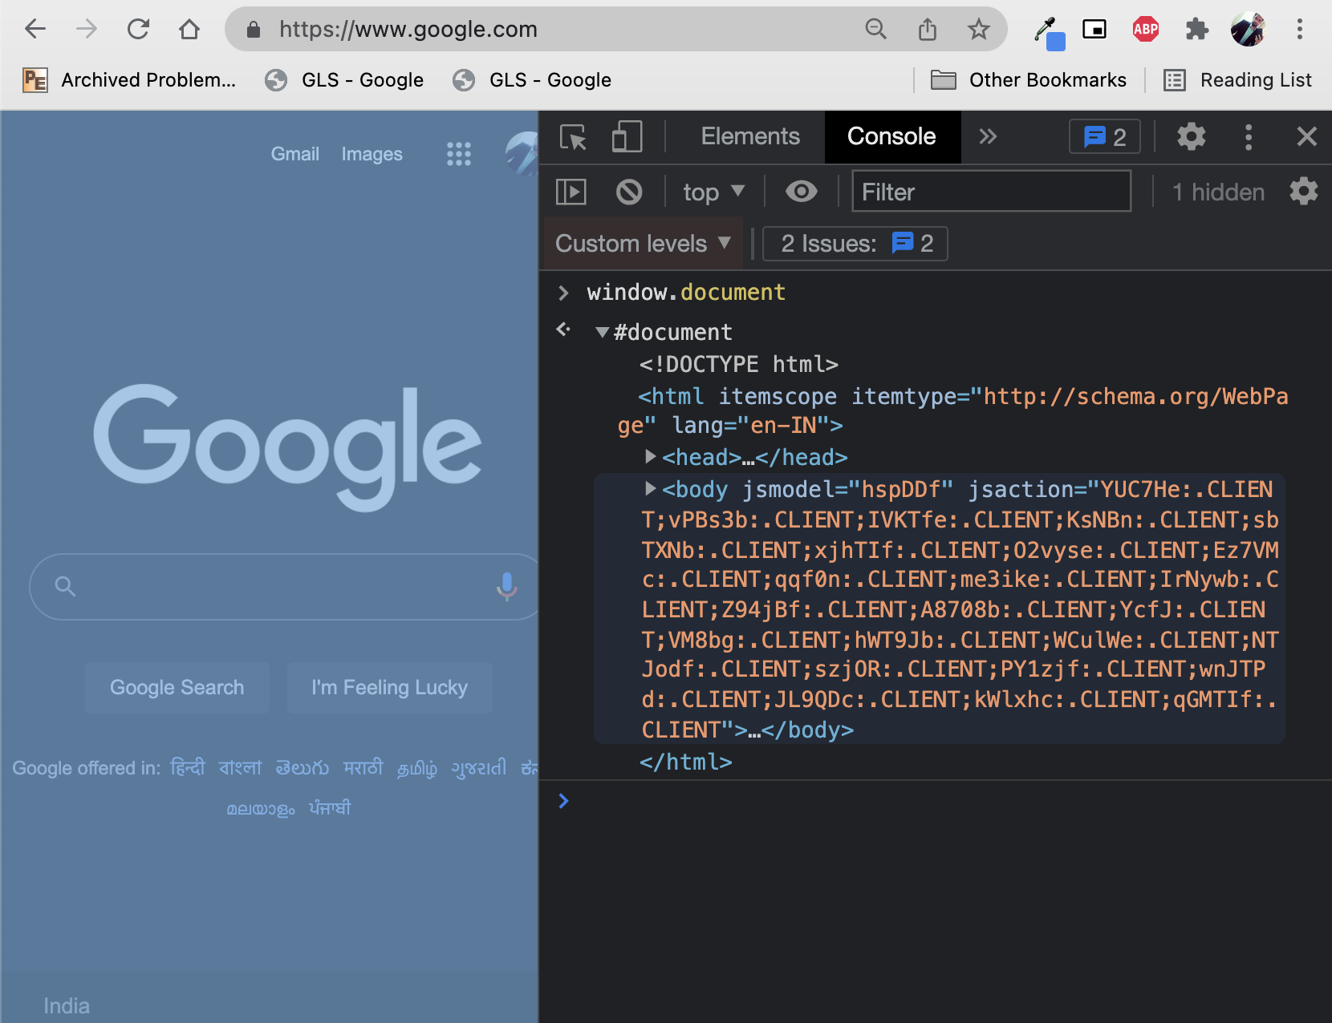Activate the inspect element picker tool
Image resolution: width=1332 pixels, height=1023 pixels.
click(x=573, y=137)
